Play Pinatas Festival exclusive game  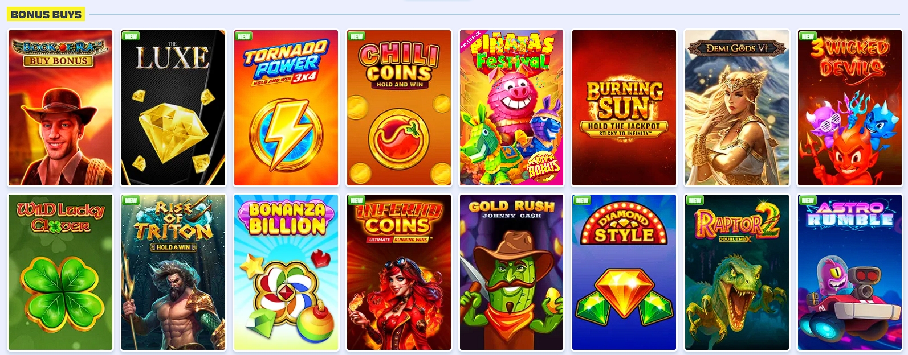coord(512,108)
